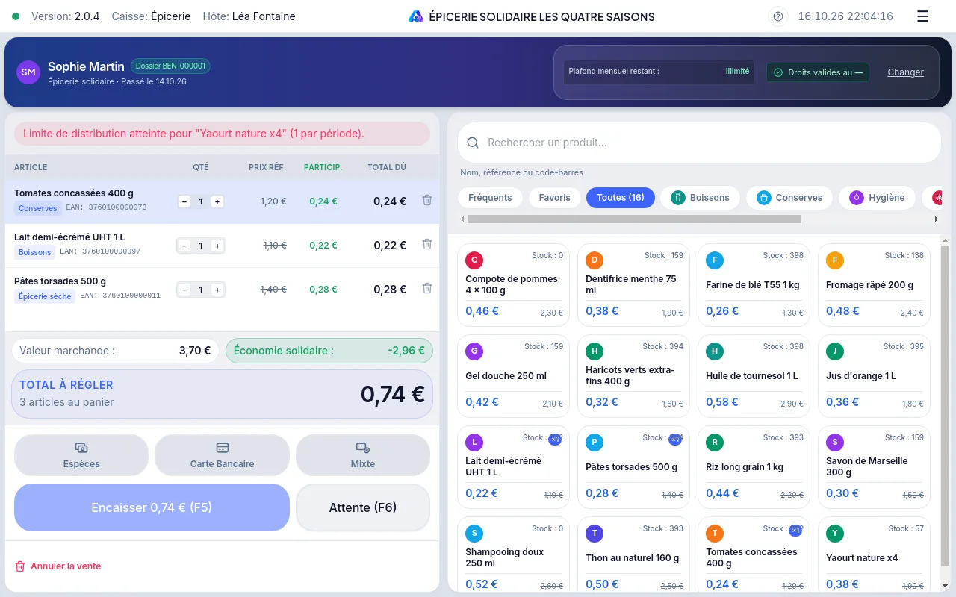The height and width of the screenshot is (597, 956).
Task: Switch to the Favoris tab
Action: [x=554, y=198]
